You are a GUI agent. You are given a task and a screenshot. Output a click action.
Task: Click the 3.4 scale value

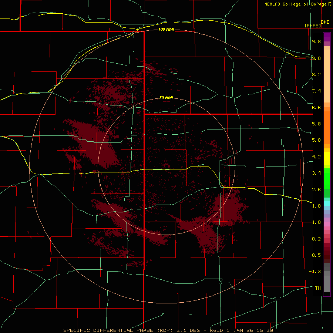tap(316, 173)
